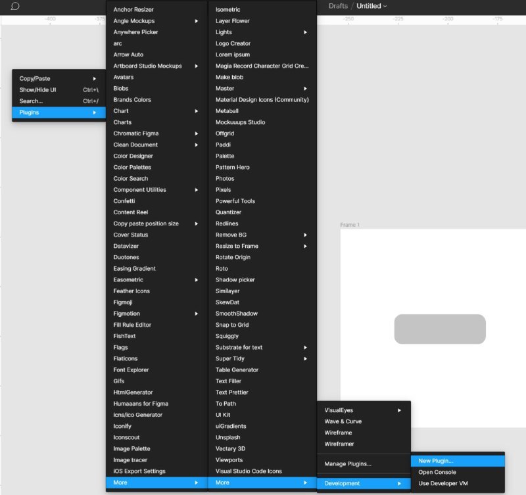The width and height of the screenshot is (526, 495).
Task: Click the Drafts breadcrumb link
Action: (x=338, y=6)
